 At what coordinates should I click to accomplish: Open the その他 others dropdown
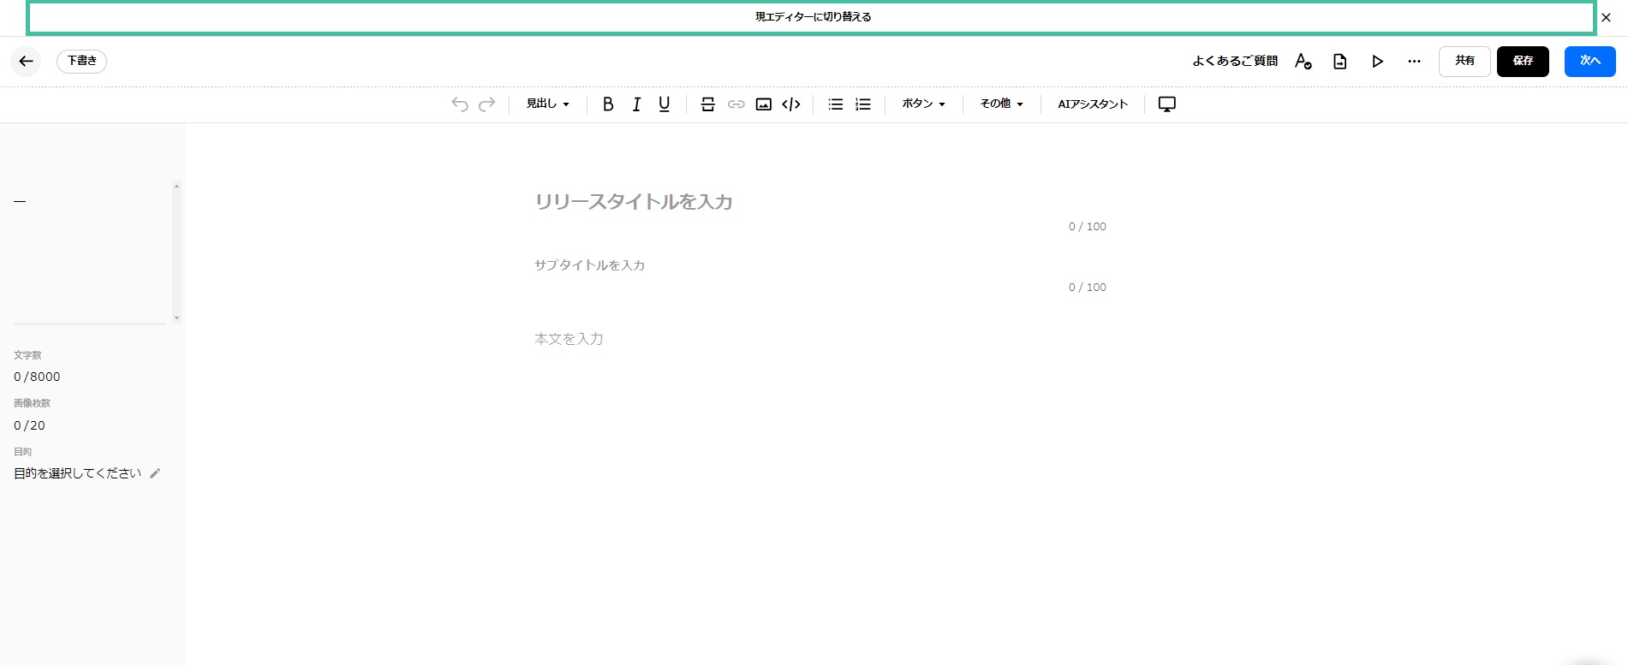coord(1001,104)
